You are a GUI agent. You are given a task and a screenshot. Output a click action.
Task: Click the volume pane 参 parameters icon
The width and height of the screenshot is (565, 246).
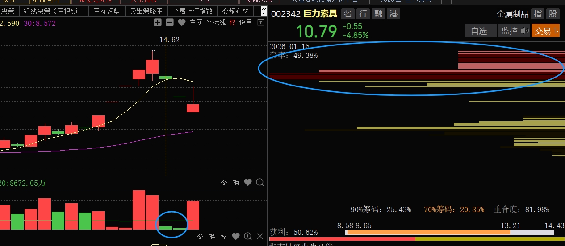[x=224, y=182]
